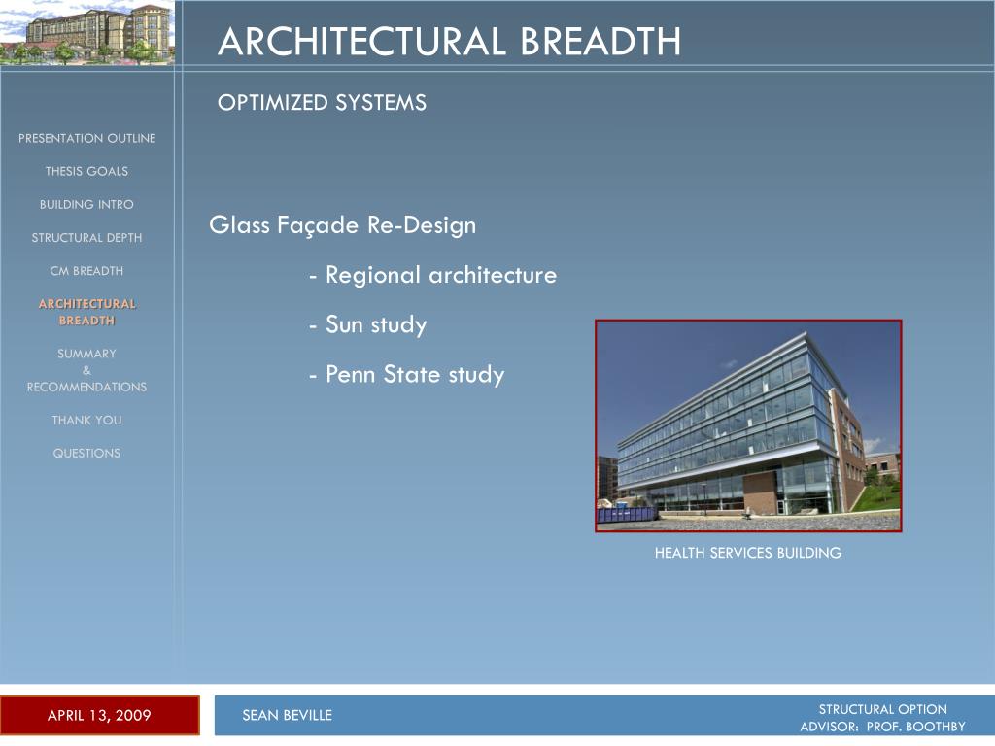Click the building rendering thumbnail in header
The width and height of the screenshot is (995, 746).
[x=86, y=32]
